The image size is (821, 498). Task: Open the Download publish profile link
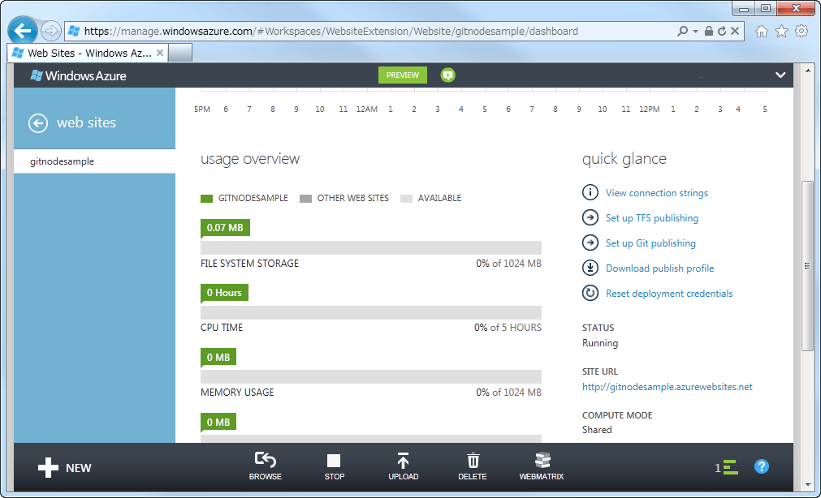[x=659, y=268]
